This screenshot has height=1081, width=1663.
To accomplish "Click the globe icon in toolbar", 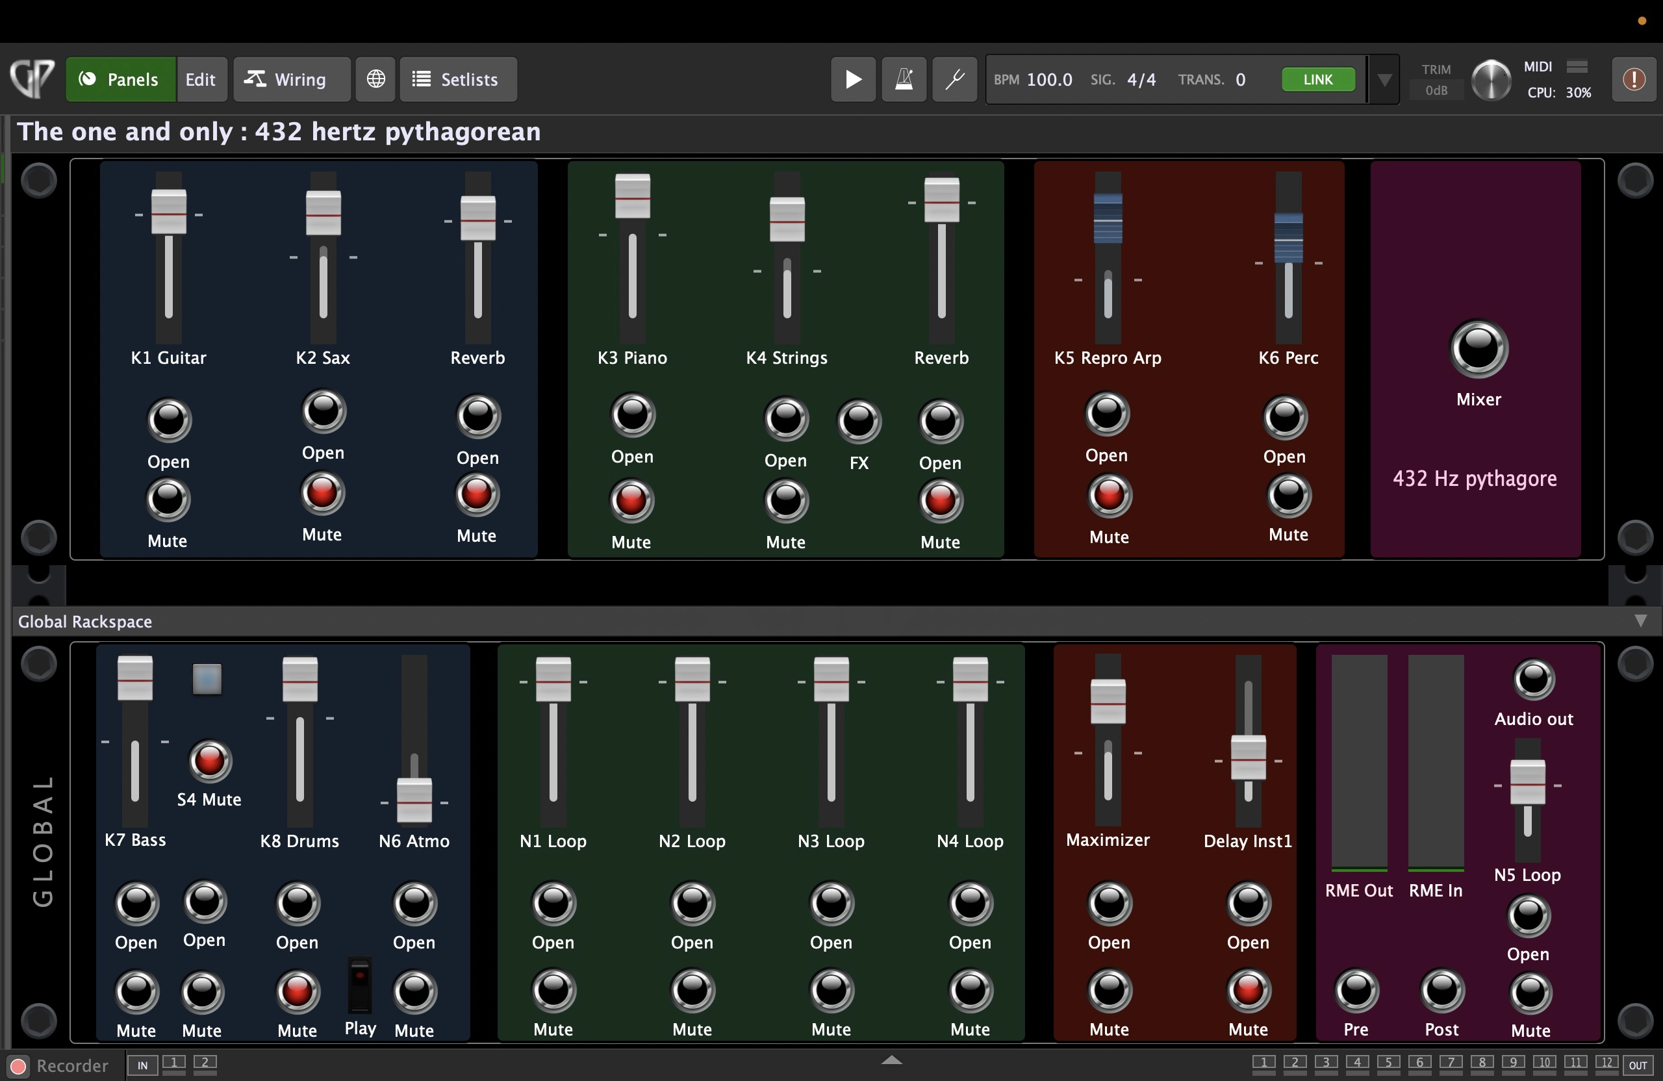I will (376, 80).
